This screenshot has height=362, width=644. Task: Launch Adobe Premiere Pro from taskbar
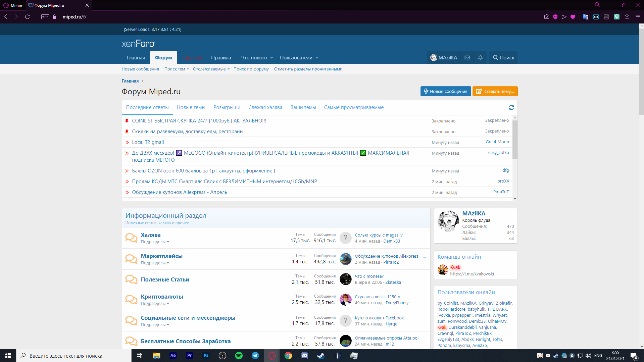(190, 356)
